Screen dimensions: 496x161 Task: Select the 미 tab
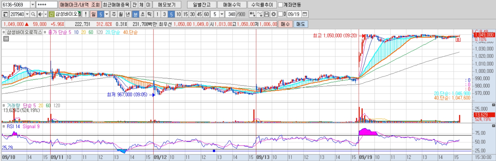coord(148,5)
